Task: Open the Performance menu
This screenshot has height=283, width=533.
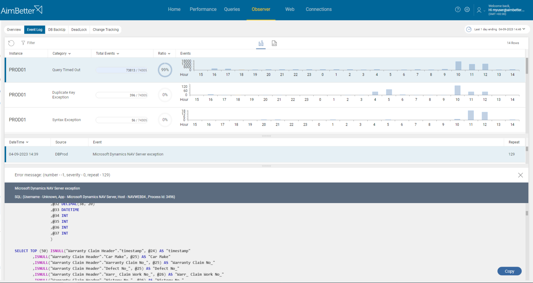Action: coord(203,9)
